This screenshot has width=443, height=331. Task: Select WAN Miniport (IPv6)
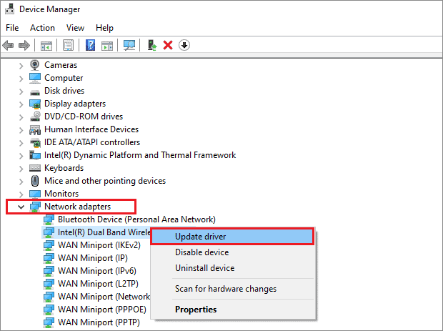tap(97, 271)
